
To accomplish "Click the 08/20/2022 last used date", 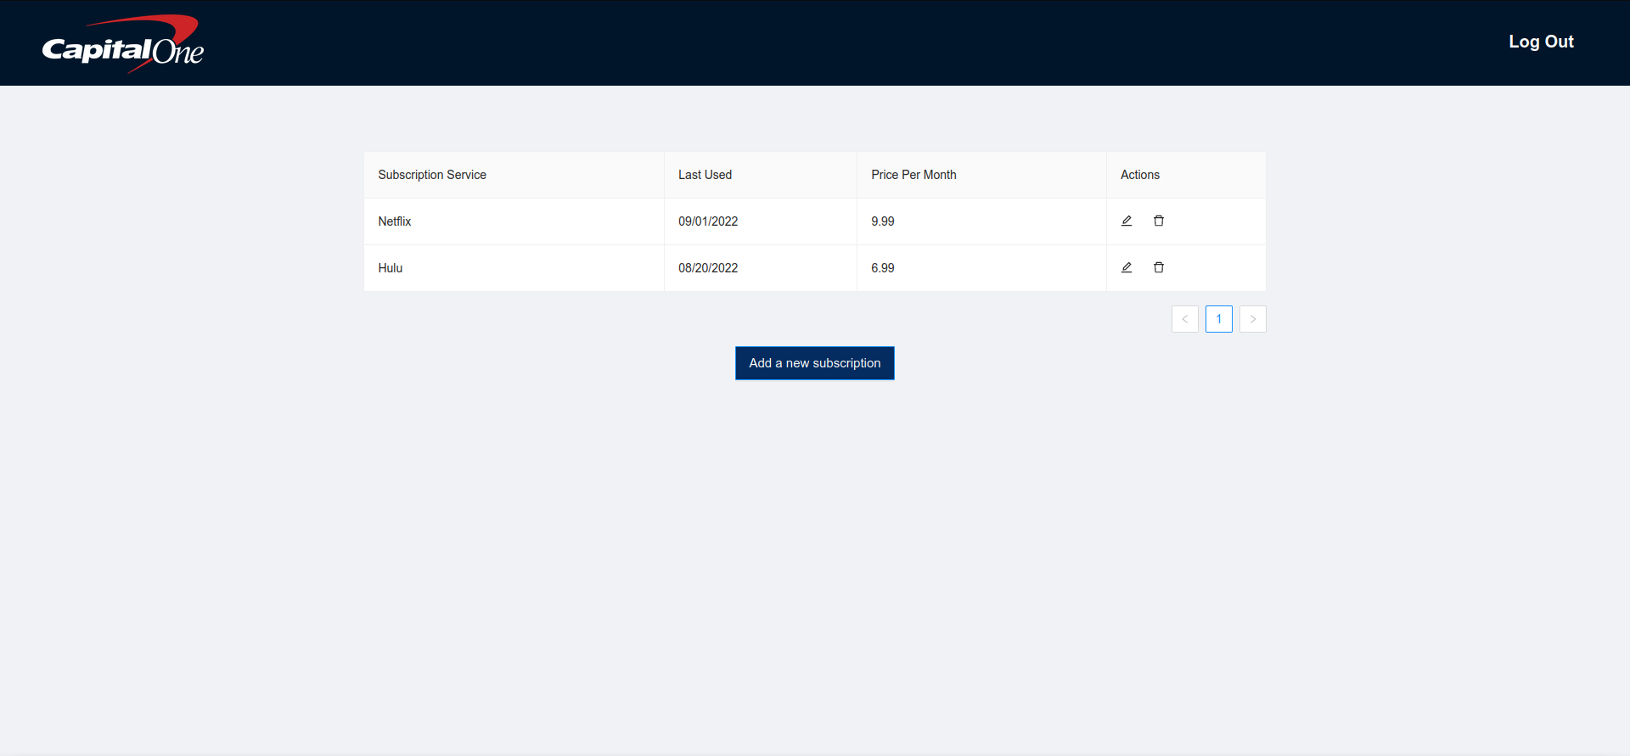I will [708, 268].
